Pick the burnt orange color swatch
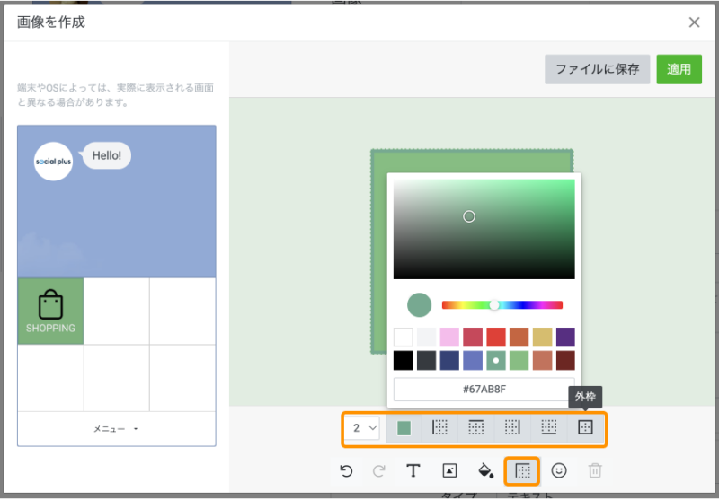This screenshot has width=719, height=500. [x=519, y=337]
